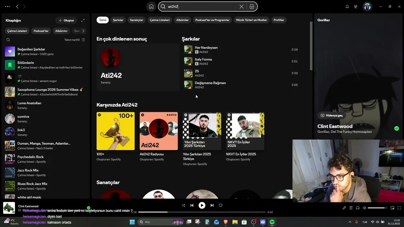Skip to the next track
The image size is (404, 227).
coord(212,205)
